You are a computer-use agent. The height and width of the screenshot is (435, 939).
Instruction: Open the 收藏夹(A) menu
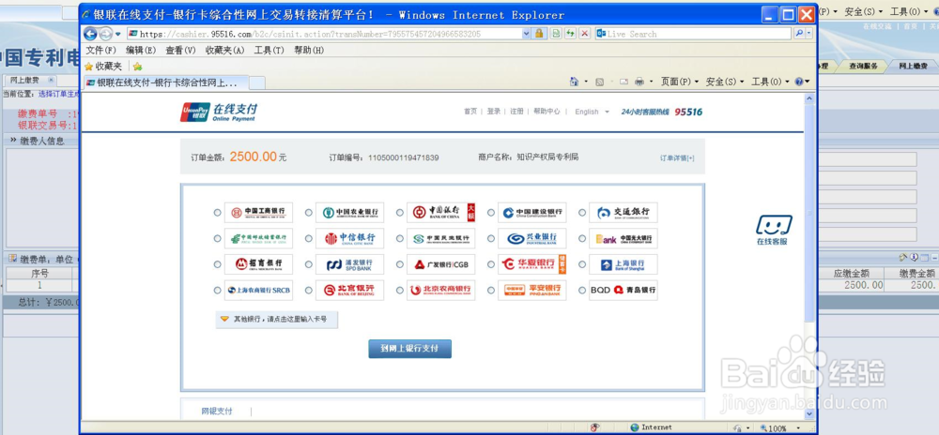click(224, 51)
